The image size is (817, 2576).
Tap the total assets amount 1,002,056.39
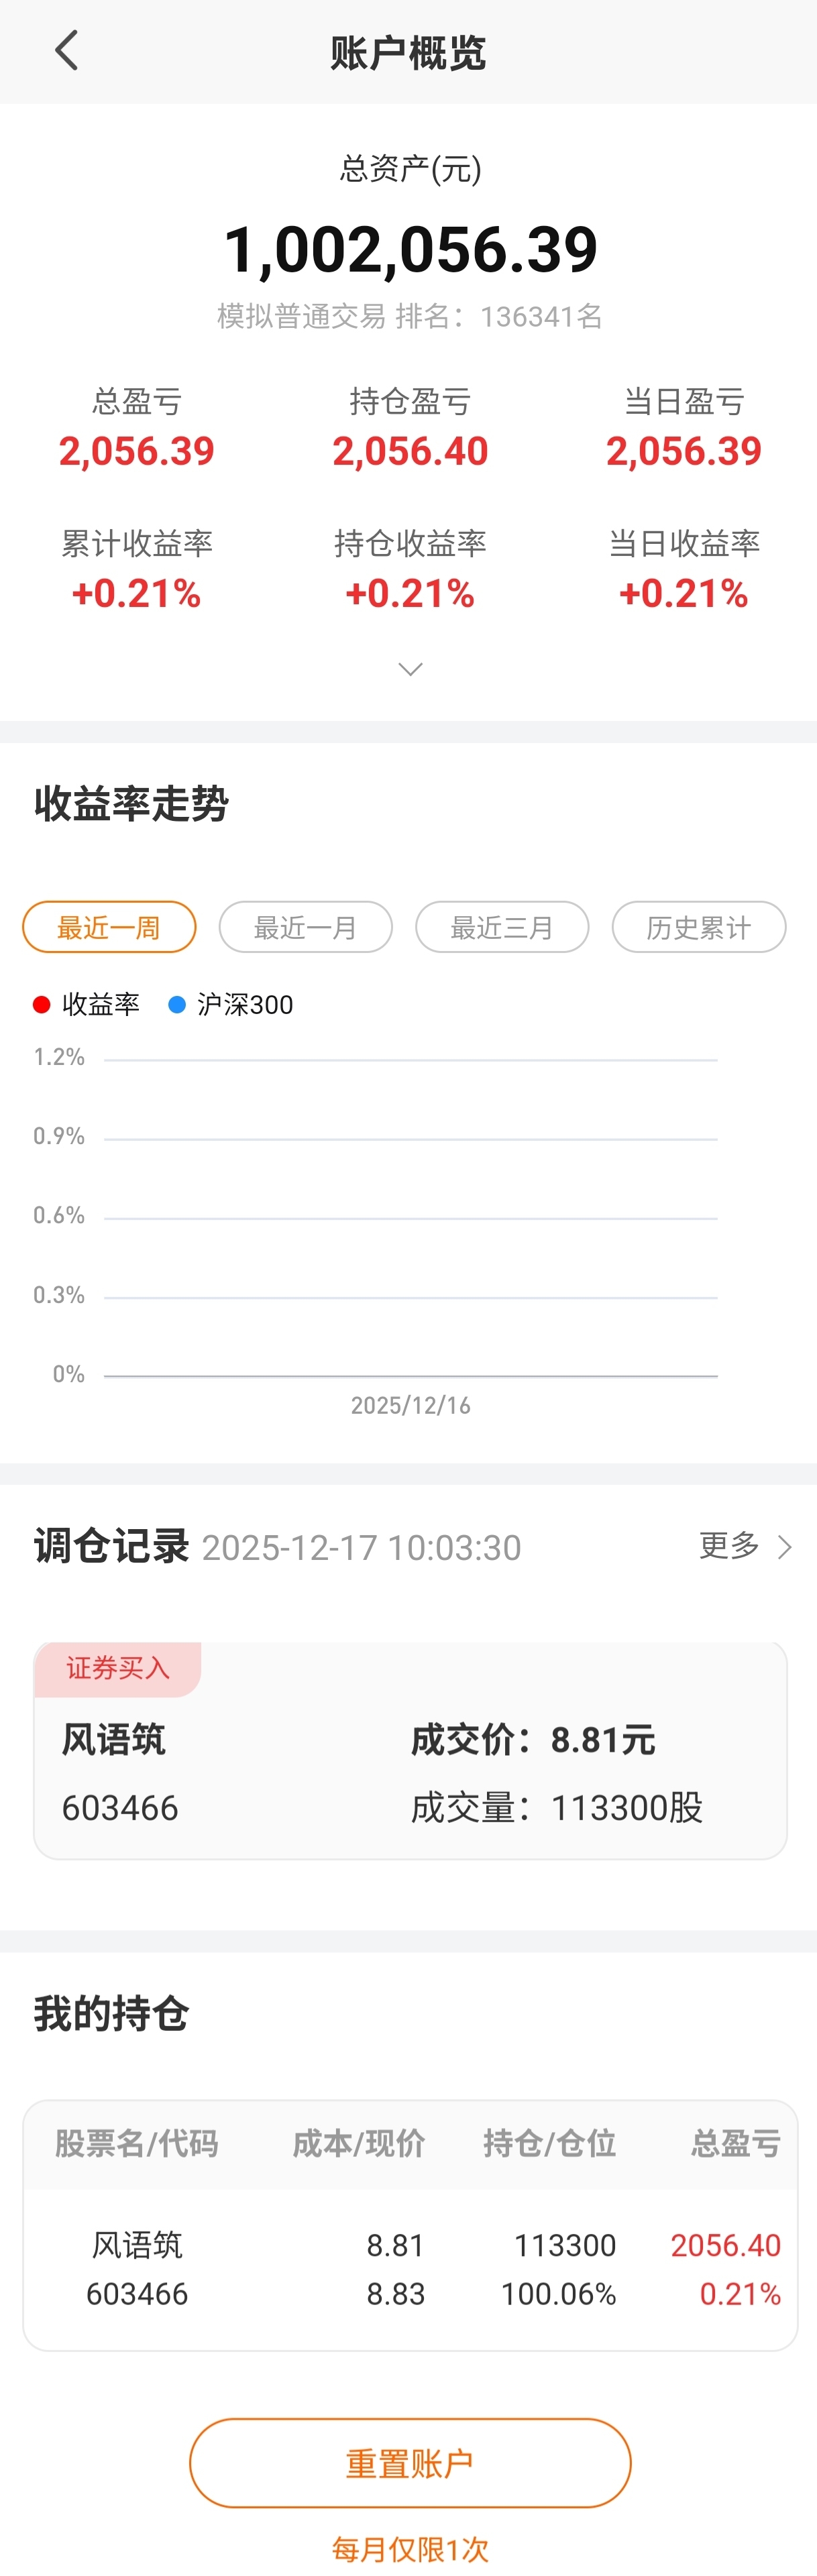[x=410, y=249]
